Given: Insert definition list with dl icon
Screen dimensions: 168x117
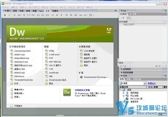Looking at the screenshot, I should click(x=67, y=15).
